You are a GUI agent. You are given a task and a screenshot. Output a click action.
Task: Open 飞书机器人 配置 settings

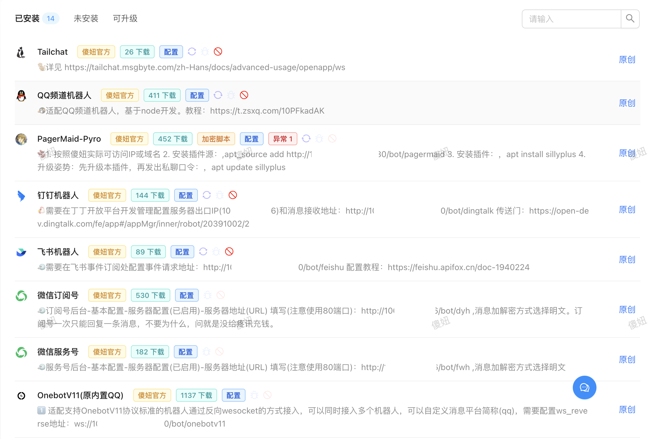182,252
